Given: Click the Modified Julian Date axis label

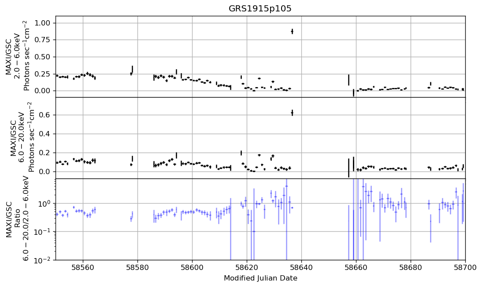Looking at the screenshot, I should (x=260, y=278).
